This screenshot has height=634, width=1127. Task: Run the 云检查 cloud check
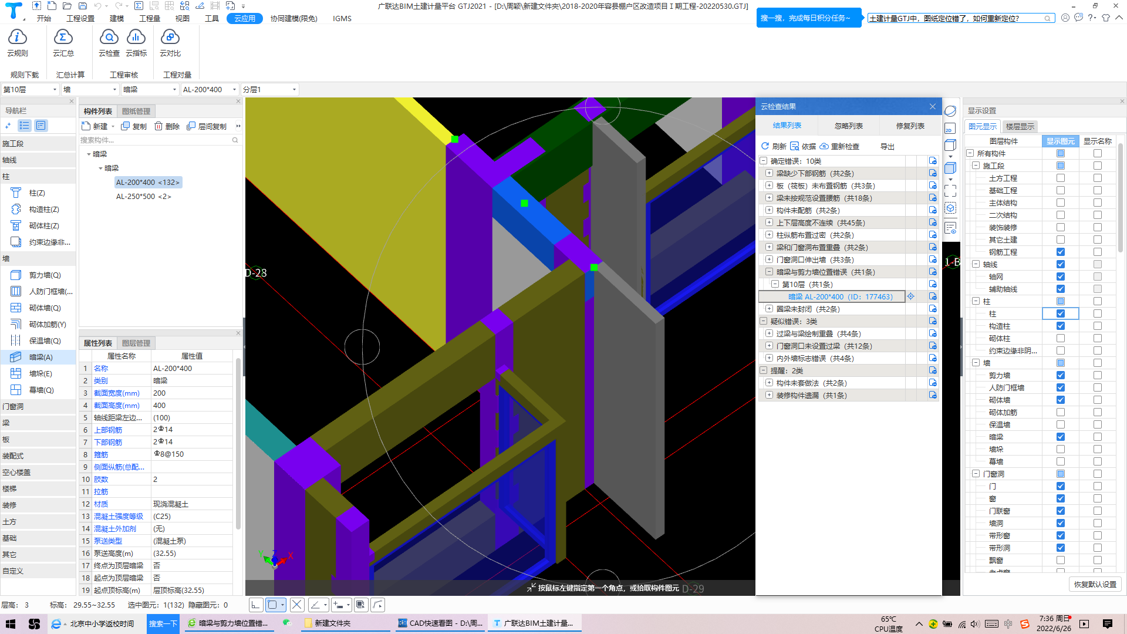point(109,43)
